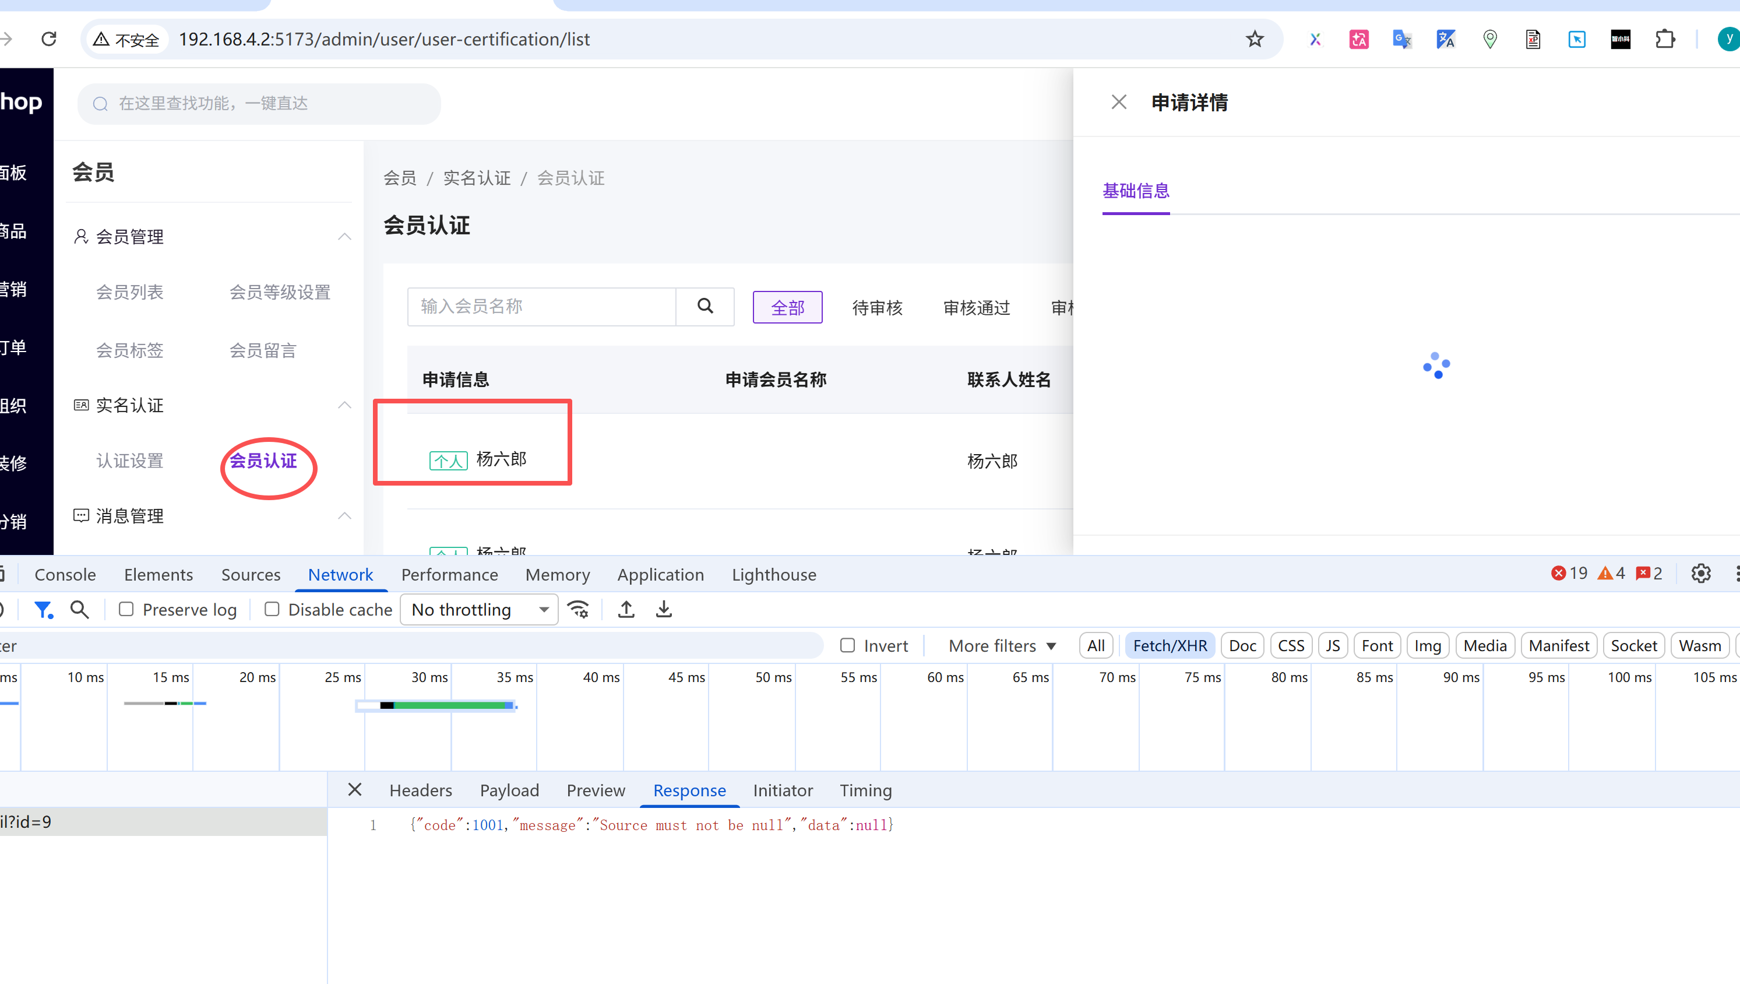Enable the Preserve log checkbox
The image size is (1740, 984).
click(x=126, y=610)
